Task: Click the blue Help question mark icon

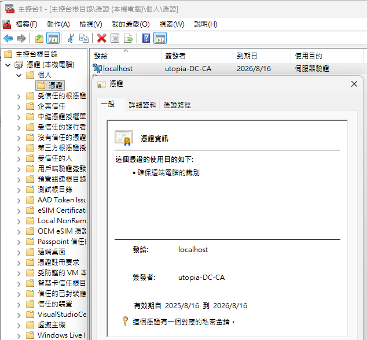Action: click(146, 38)
